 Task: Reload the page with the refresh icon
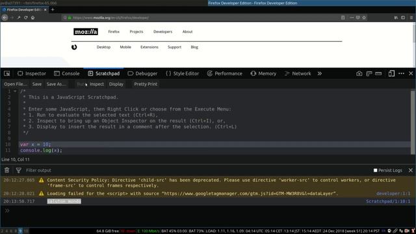tap(26, 18)
